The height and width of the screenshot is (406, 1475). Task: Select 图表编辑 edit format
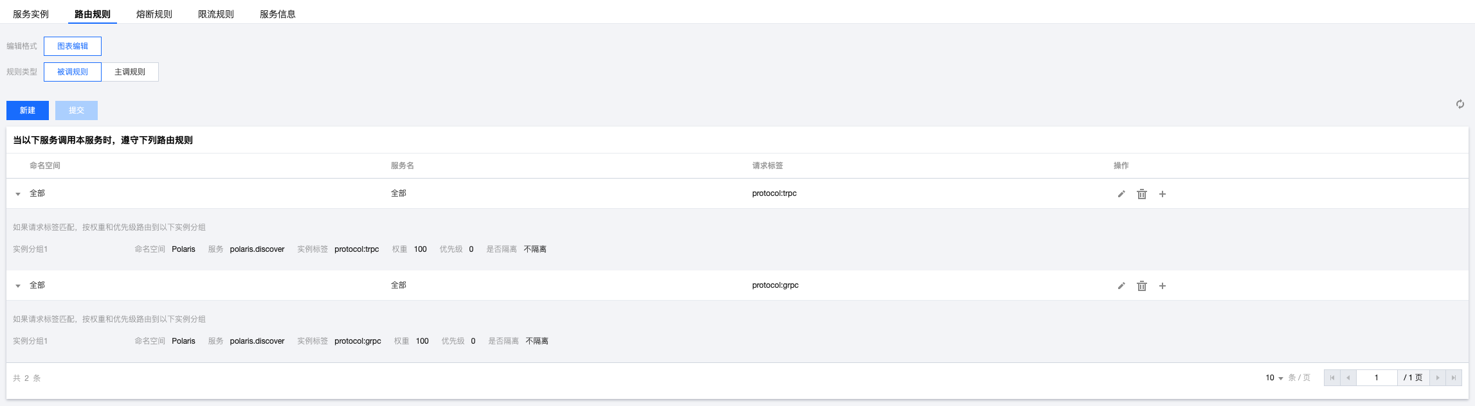[73, 46]
